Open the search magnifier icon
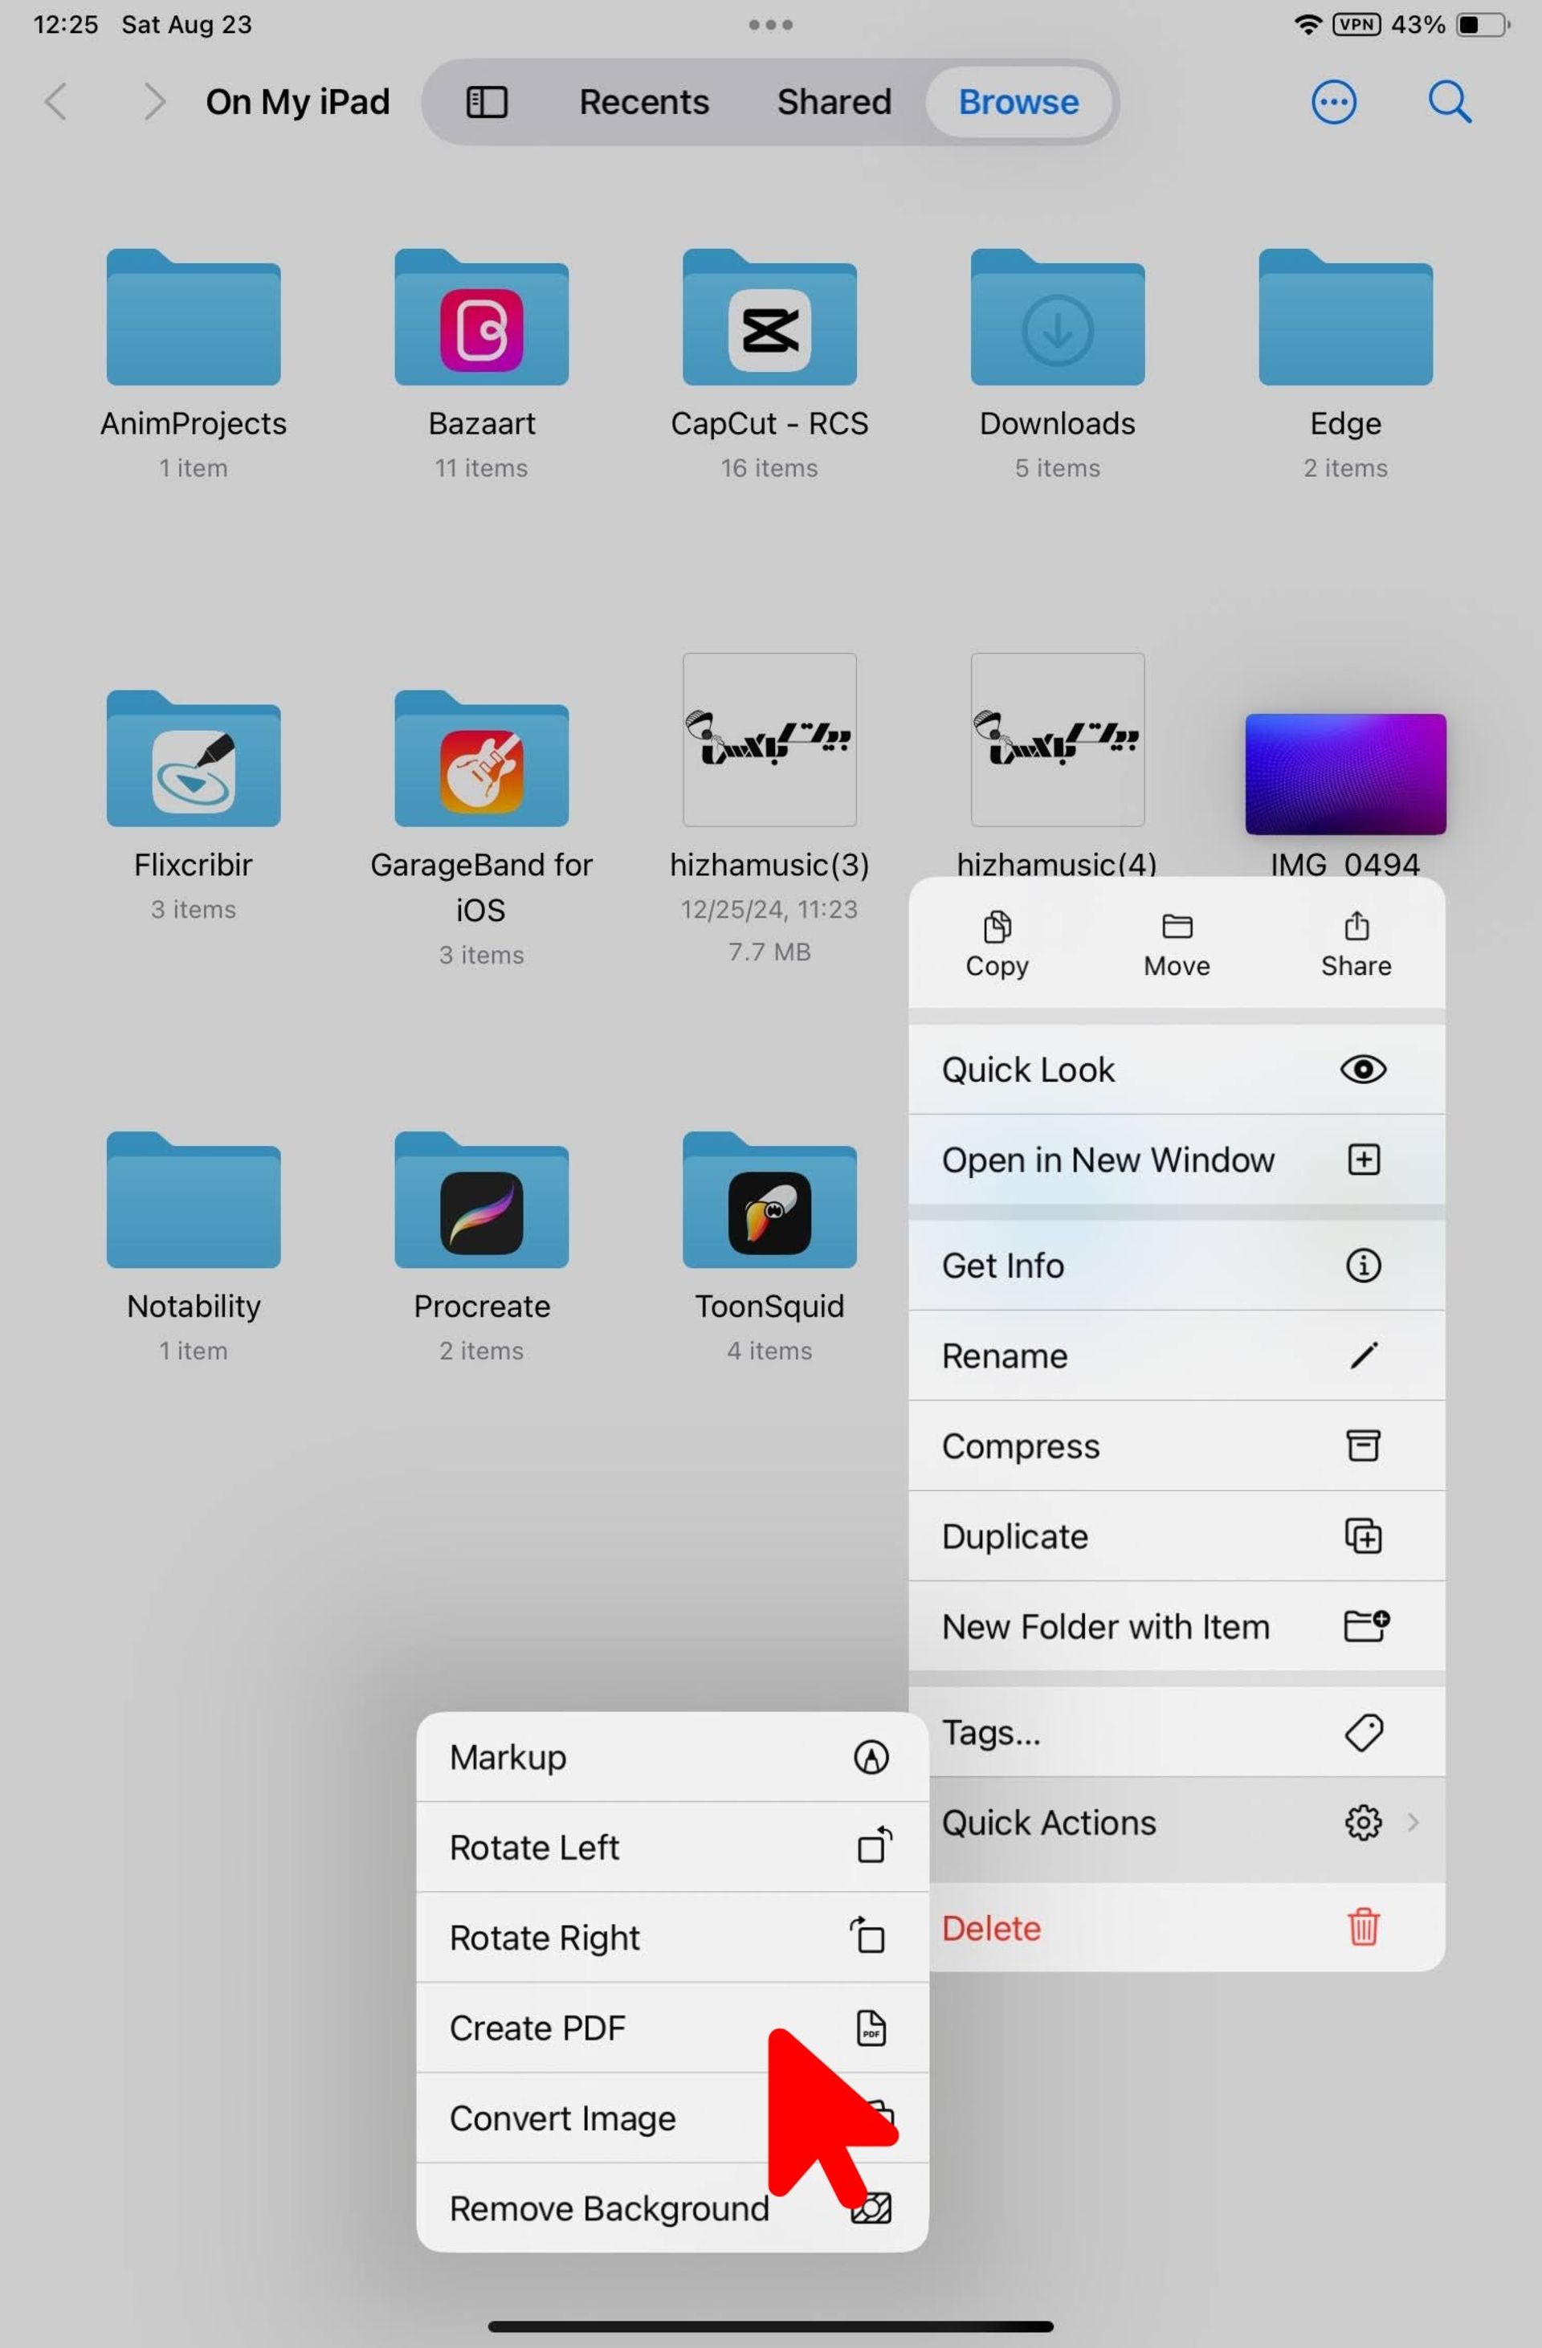The image size is (1542, 2348). click(1450, 102)
